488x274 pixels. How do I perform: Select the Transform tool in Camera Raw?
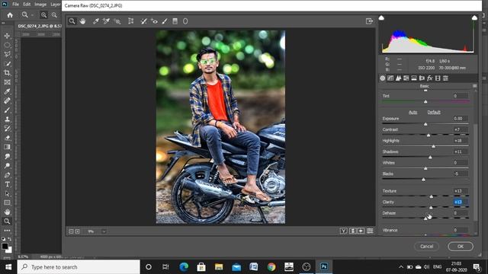tap(130, 21)
